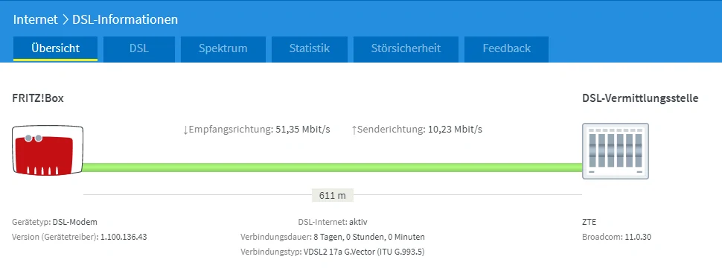This screenshot has width=722, height=277.
Task: Click the Senderichtung 10,23 Mbit/s value
Action: [455, 130]
